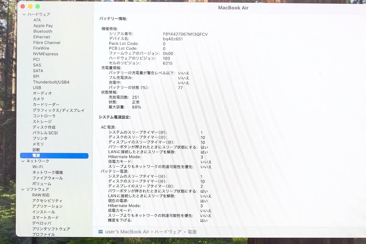Click ハードウェア in the bottom path bar

(x=168, y=232)
